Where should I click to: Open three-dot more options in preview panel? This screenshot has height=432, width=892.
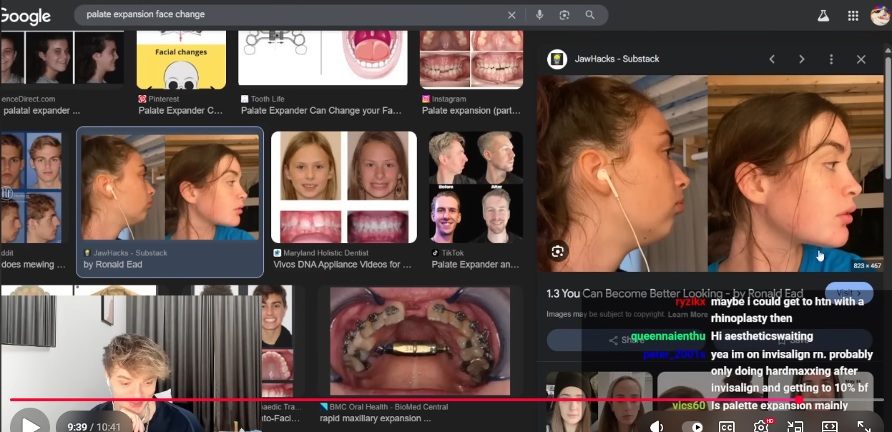tap(831, 59)
